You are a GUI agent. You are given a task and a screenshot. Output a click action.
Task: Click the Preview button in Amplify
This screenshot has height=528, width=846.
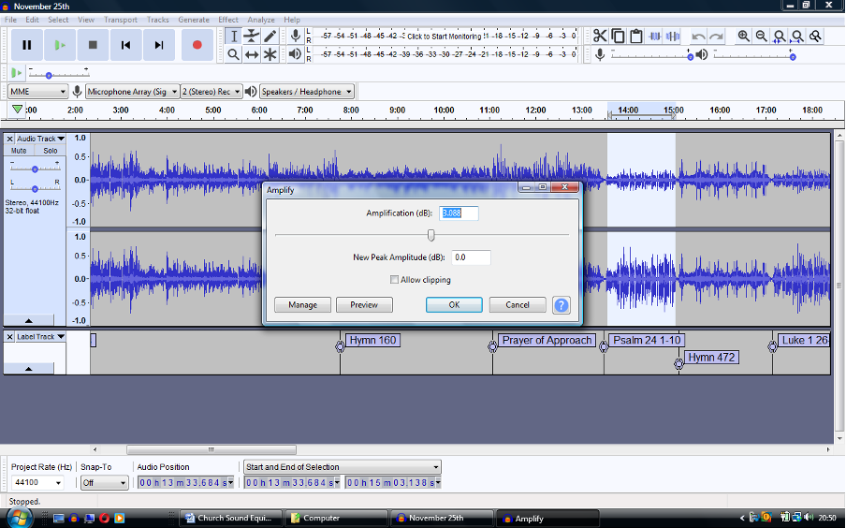[x=364, y=305]
